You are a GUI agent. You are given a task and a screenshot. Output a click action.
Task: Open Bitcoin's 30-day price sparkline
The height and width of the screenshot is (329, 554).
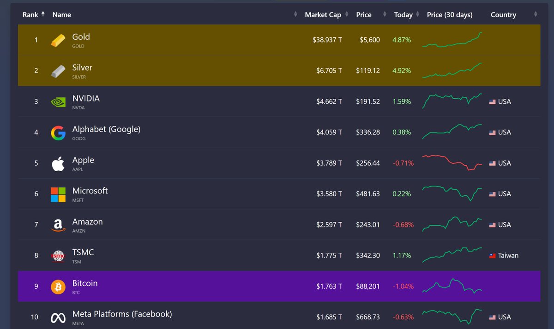452,286
